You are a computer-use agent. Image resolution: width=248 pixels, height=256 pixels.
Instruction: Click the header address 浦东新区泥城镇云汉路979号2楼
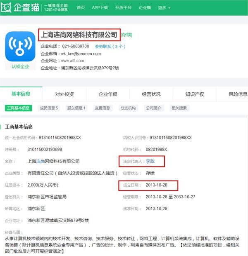click(90, 68)
